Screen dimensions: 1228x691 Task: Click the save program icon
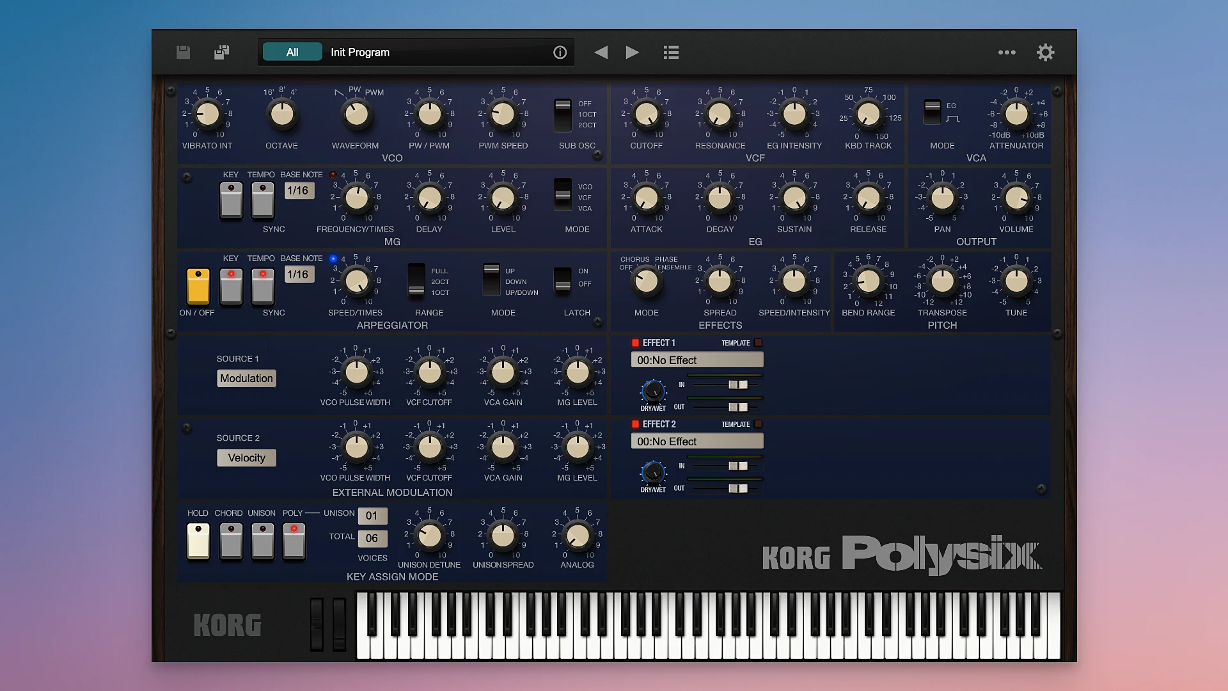[183, 52]
